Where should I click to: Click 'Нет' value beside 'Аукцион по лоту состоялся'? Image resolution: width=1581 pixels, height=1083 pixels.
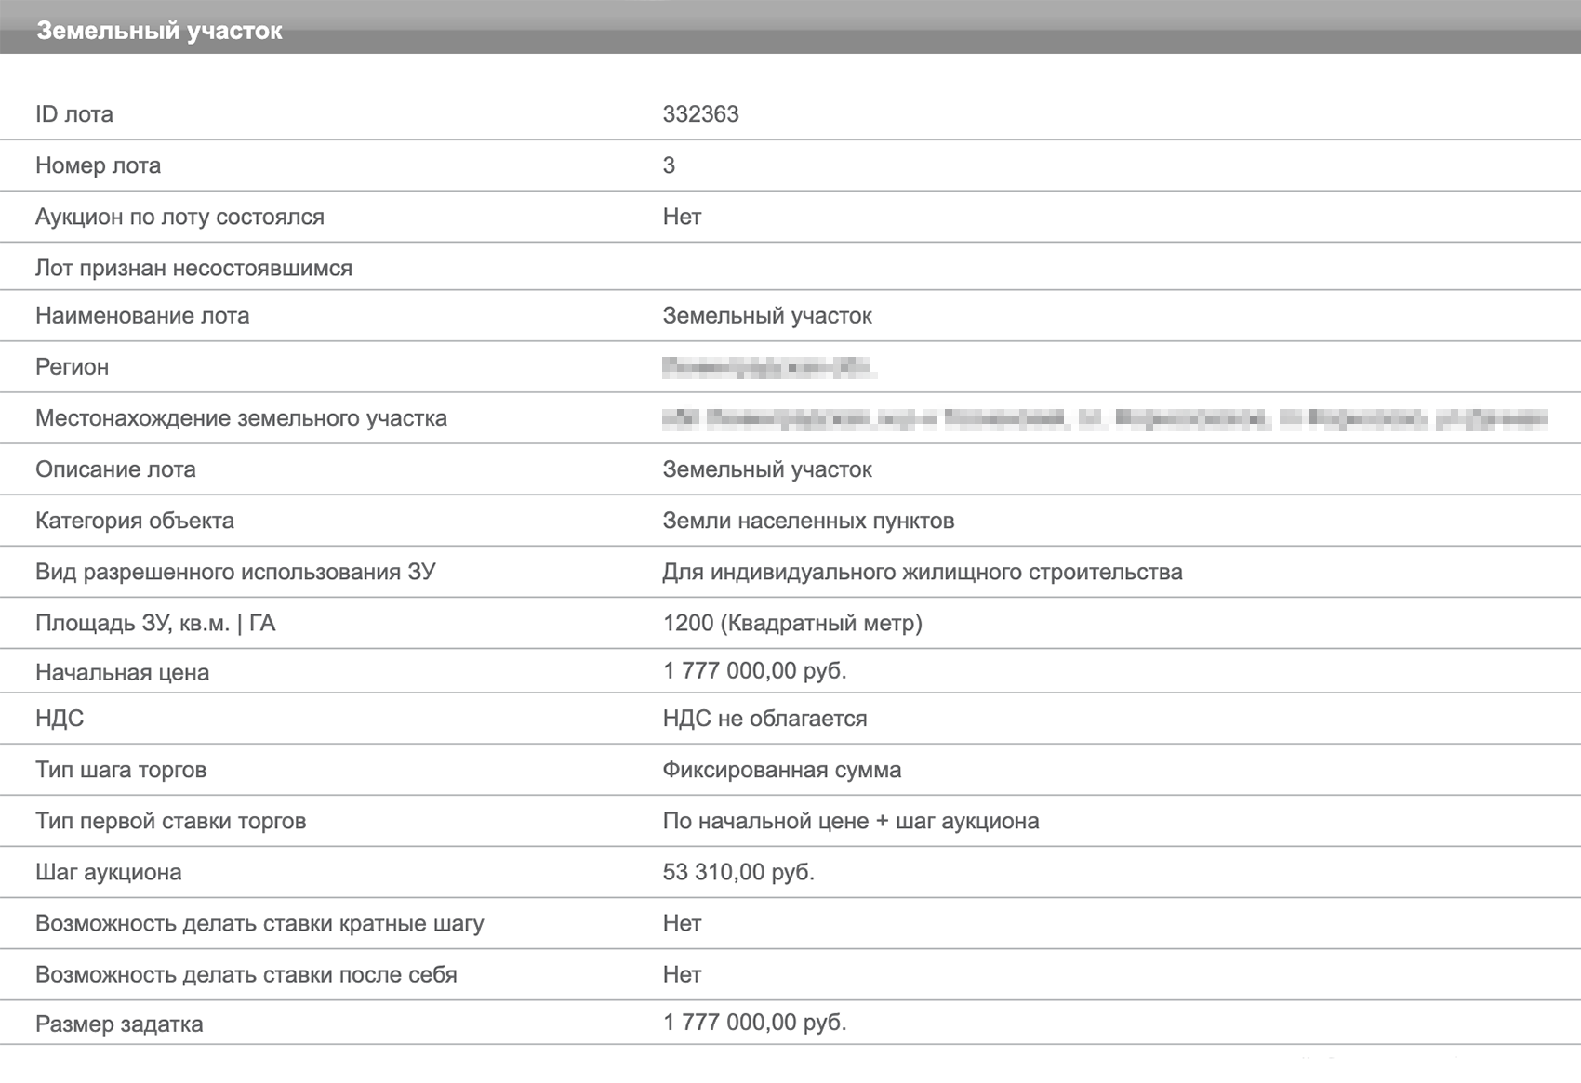coord(682,217)
